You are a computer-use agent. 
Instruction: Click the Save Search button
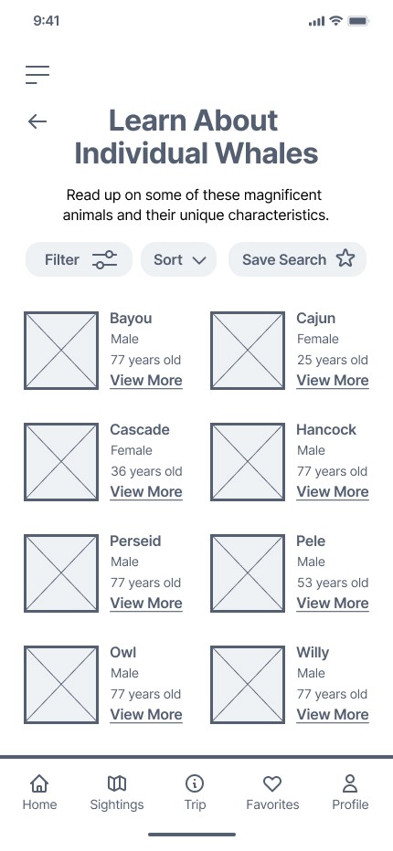coord(297,259)
